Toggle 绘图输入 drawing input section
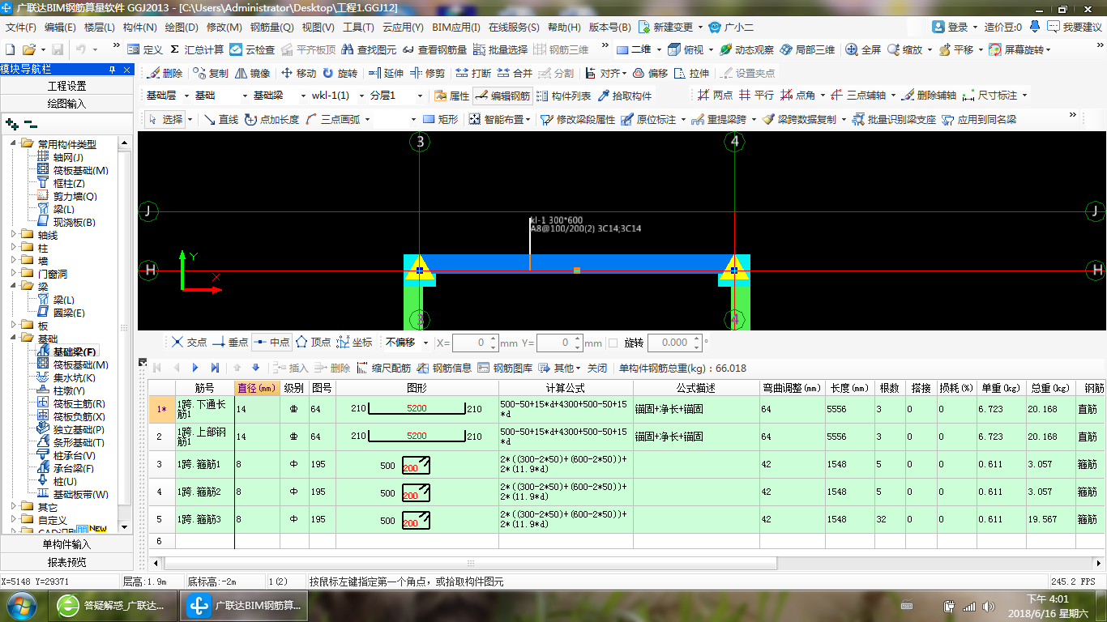Screen dimensions: 1107x622 pyautogui.click(x=66, y=104)
